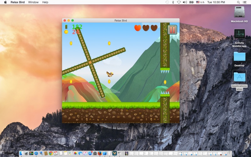
Task: Open the Window menu
Action: coord(33,2)
